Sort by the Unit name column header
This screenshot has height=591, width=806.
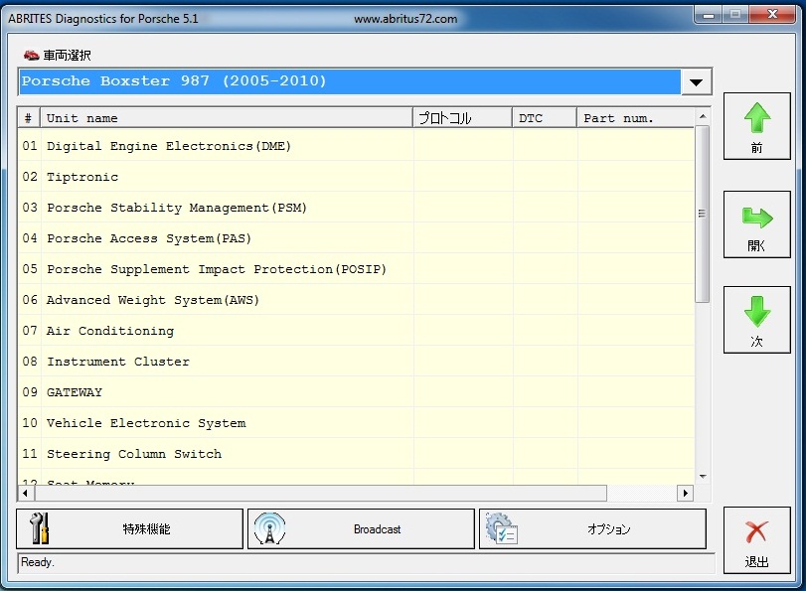click(227, 118)
